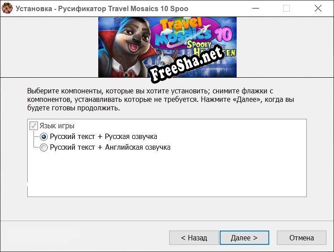Viewport: 334px width, 252px height.
Task: Click the Язык игры tree item label
Action: 57,126
